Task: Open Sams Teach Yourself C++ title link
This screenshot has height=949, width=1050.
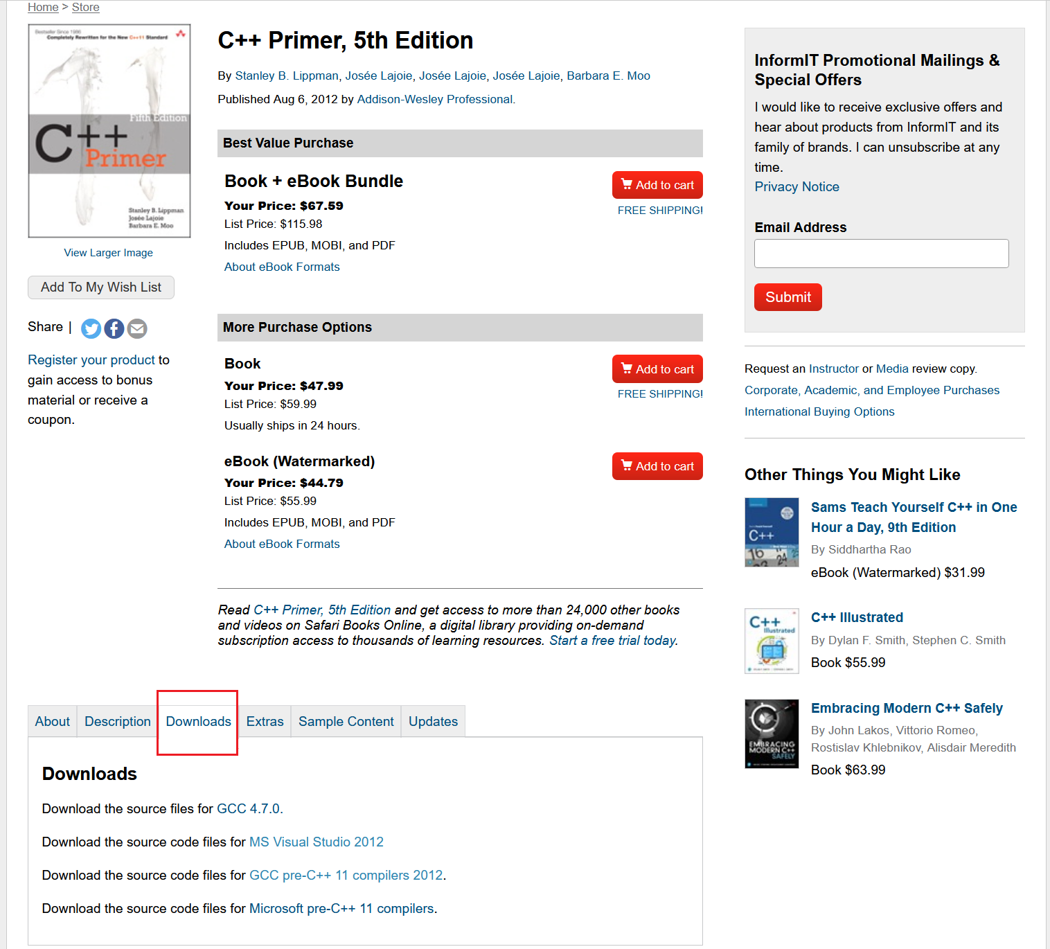Action: pos(914,517)
